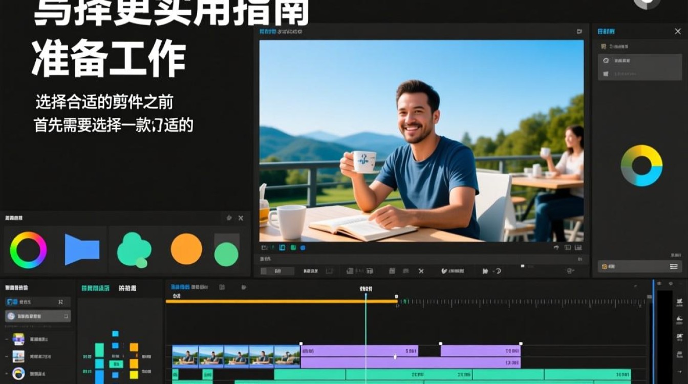Click the camera icon in preview header
This screenshot has width=688, height=384.
579,31
